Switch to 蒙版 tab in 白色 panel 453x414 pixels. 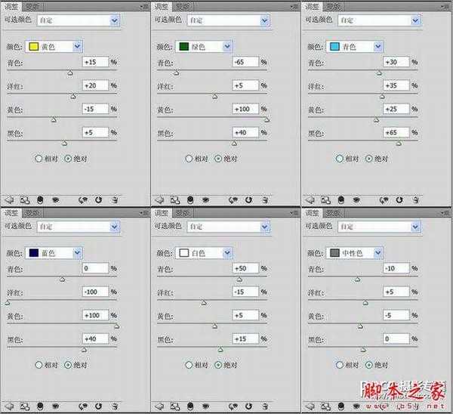tap(183, 213)
